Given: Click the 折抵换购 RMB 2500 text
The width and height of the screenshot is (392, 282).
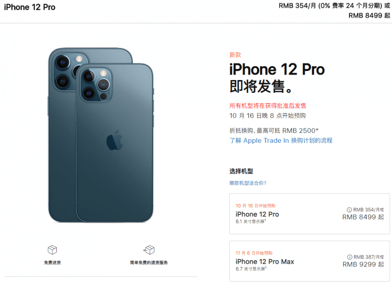Looking at the screenshot, I should (274, 130).
